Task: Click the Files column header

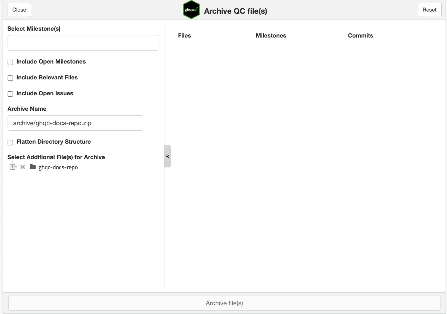Action: (x=184, y=35)
